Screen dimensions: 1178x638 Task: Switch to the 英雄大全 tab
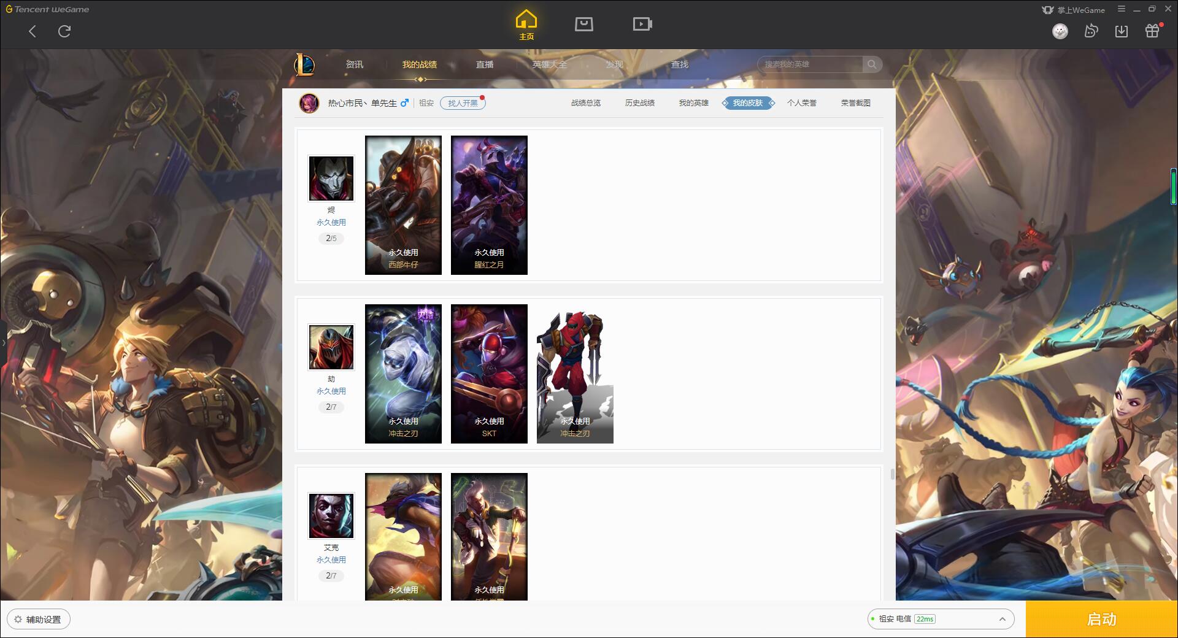tap(550, 64)
